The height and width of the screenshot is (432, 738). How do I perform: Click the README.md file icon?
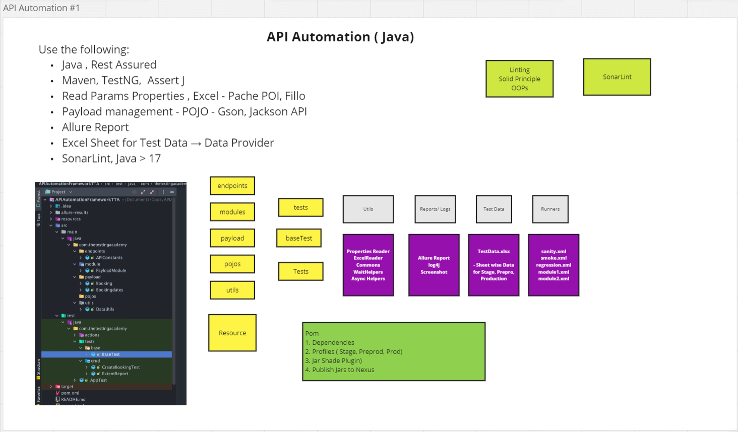[57, 399]
